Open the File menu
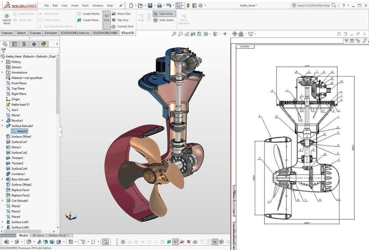369x250 pixels. (47, 5)
